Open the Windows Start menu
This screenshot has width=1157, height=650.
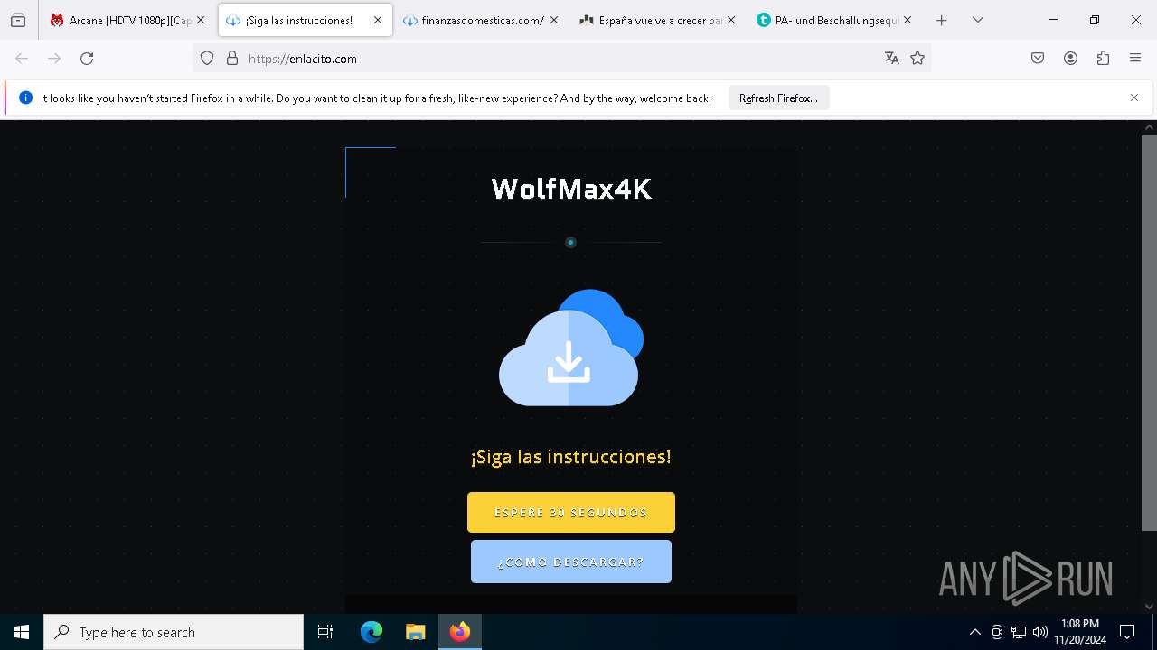point(22,632)
